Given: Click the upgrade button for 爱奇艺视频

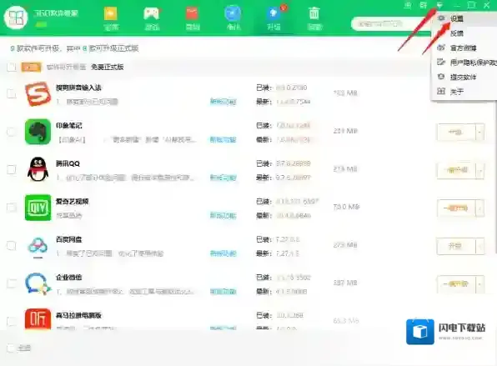Looking at the screenshot, I should pyautogui.click(x=456, y=208).
